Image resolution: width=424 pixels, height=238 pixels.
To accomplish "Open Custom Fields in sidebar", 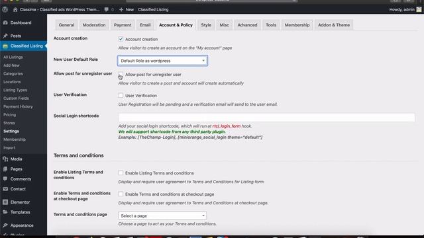I will click(16, 99).
